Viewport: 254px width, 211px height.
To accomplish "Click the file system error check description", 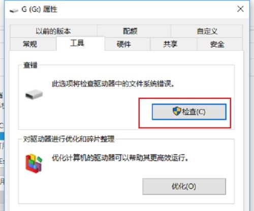I will point(113,84).
